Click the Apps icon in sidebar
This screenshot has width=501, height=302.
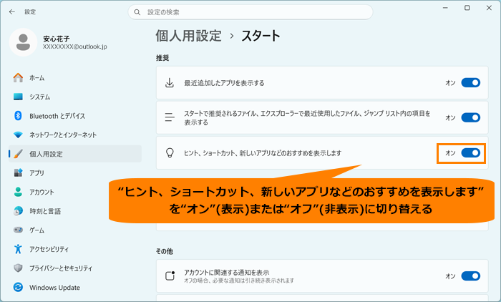18,173
